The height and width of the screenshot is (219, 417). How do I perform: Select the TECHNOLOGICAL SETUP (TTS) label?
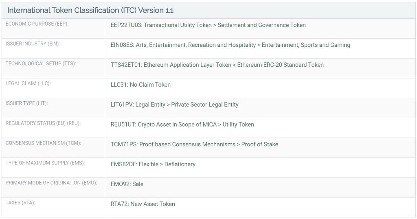pos(41,64)
